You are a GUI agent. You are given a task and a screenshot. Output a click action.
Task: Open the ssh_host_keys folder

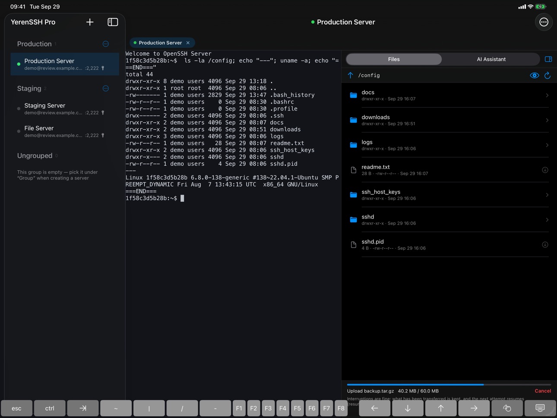[449, 195]
